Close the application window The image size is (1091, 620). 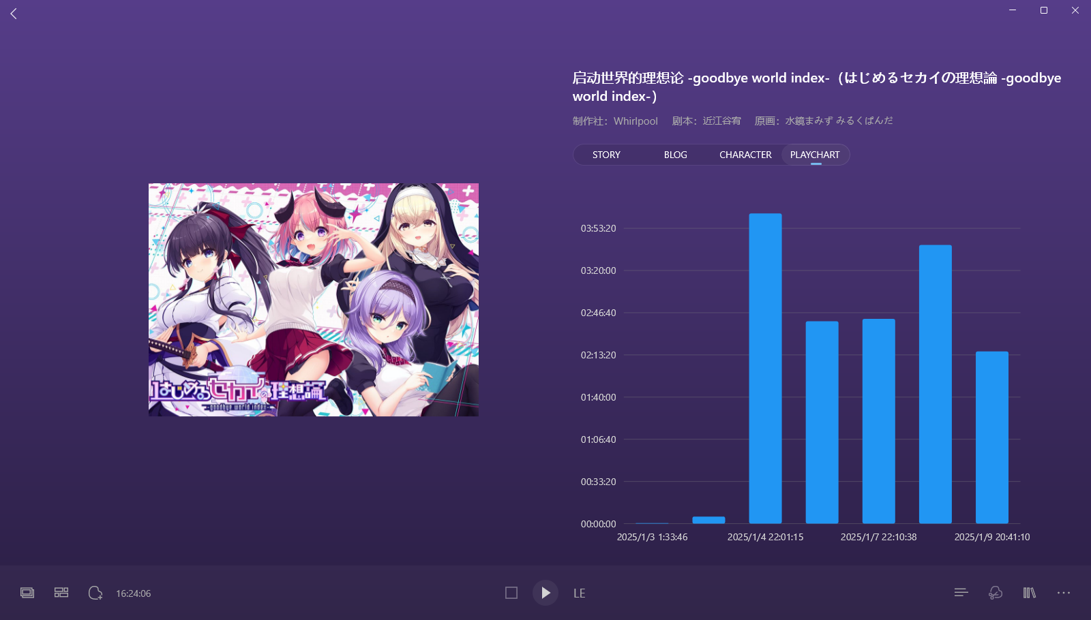(1075, 10)
